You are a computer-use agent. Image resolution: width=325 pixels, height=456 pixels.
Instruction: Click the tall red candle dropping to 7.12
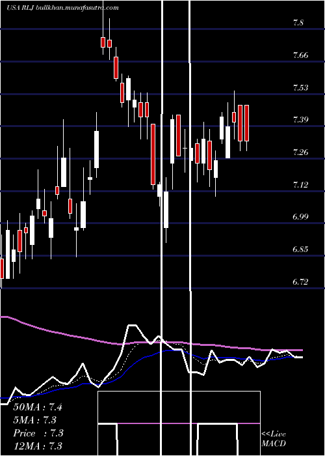[153, 154]
